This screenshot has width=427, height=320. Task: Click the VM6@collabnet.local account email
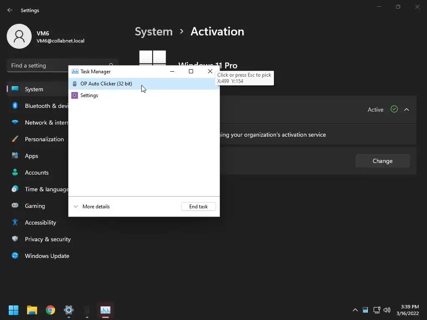60,41
